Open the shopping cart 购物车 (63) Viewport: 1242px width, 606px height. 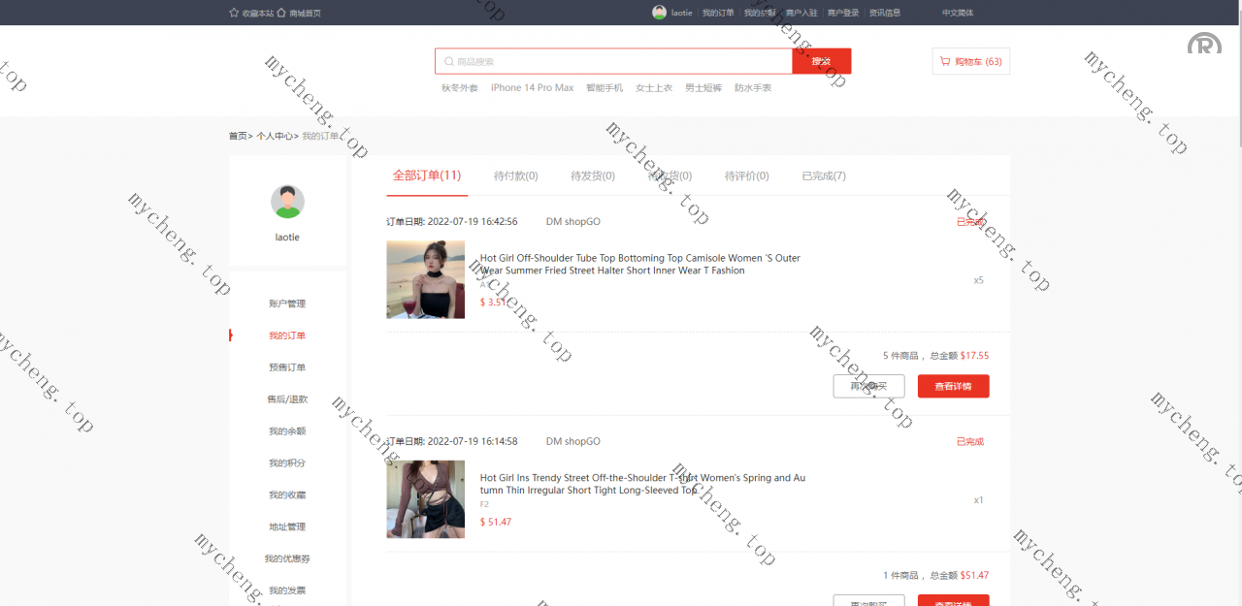pyautogui.click(x=970, y=61)
